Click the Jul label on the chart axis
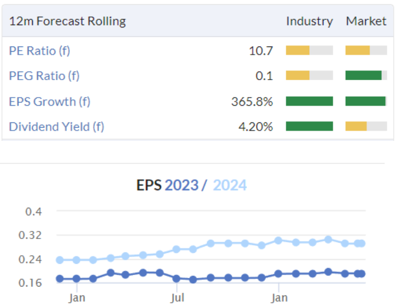This screenshot has width=397, height=305. pos(177,298)
